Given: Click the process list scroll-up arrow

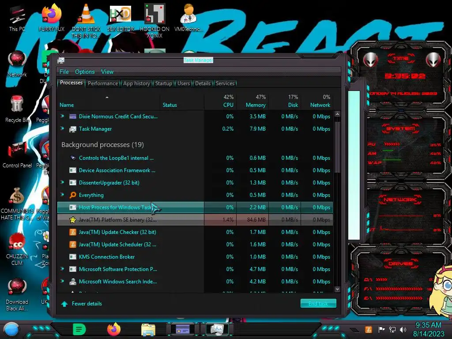Looking at the screenshot, I should point(337,114).
